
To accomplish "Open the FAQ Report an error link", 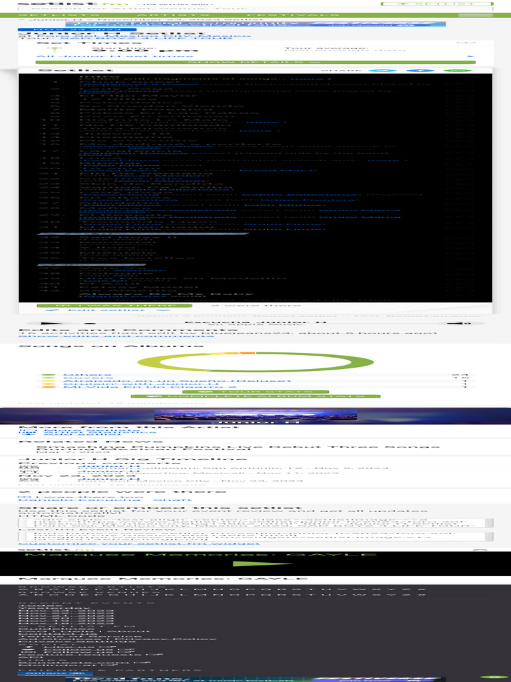I will pos(417,315).
